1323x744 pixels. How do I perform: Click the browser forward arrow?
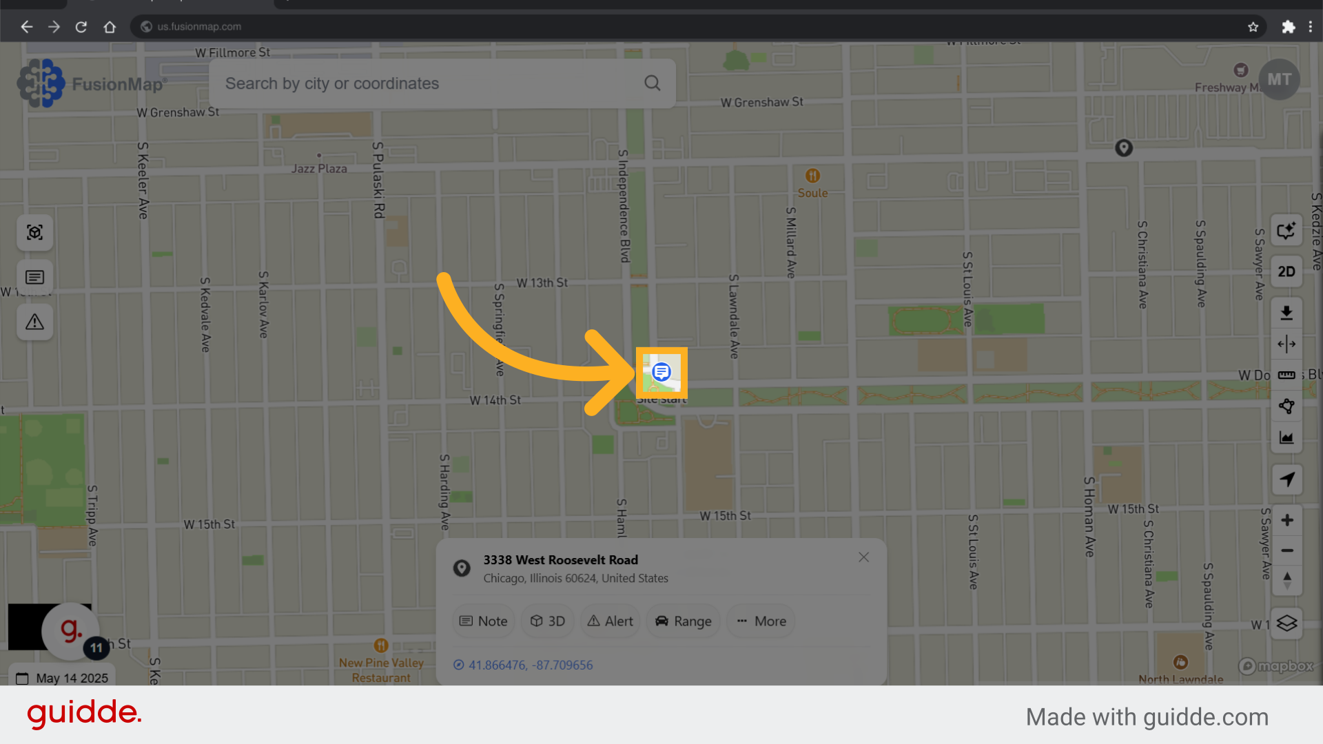click(54, 27)
